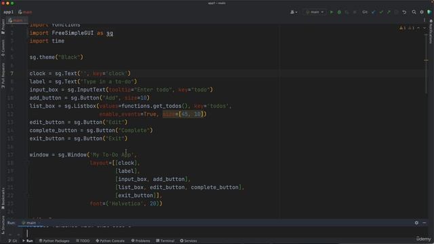Viewport: 434px width, 244px height.
Task: Open the Problems tab
Action: [x=140, y=241]
